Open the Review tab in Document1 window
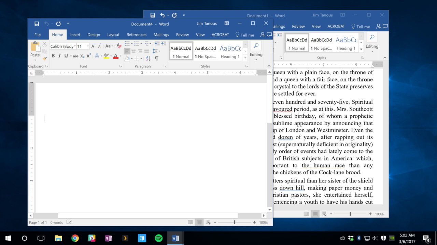Viewport: 437px width, 245px height. pos(298,26)
